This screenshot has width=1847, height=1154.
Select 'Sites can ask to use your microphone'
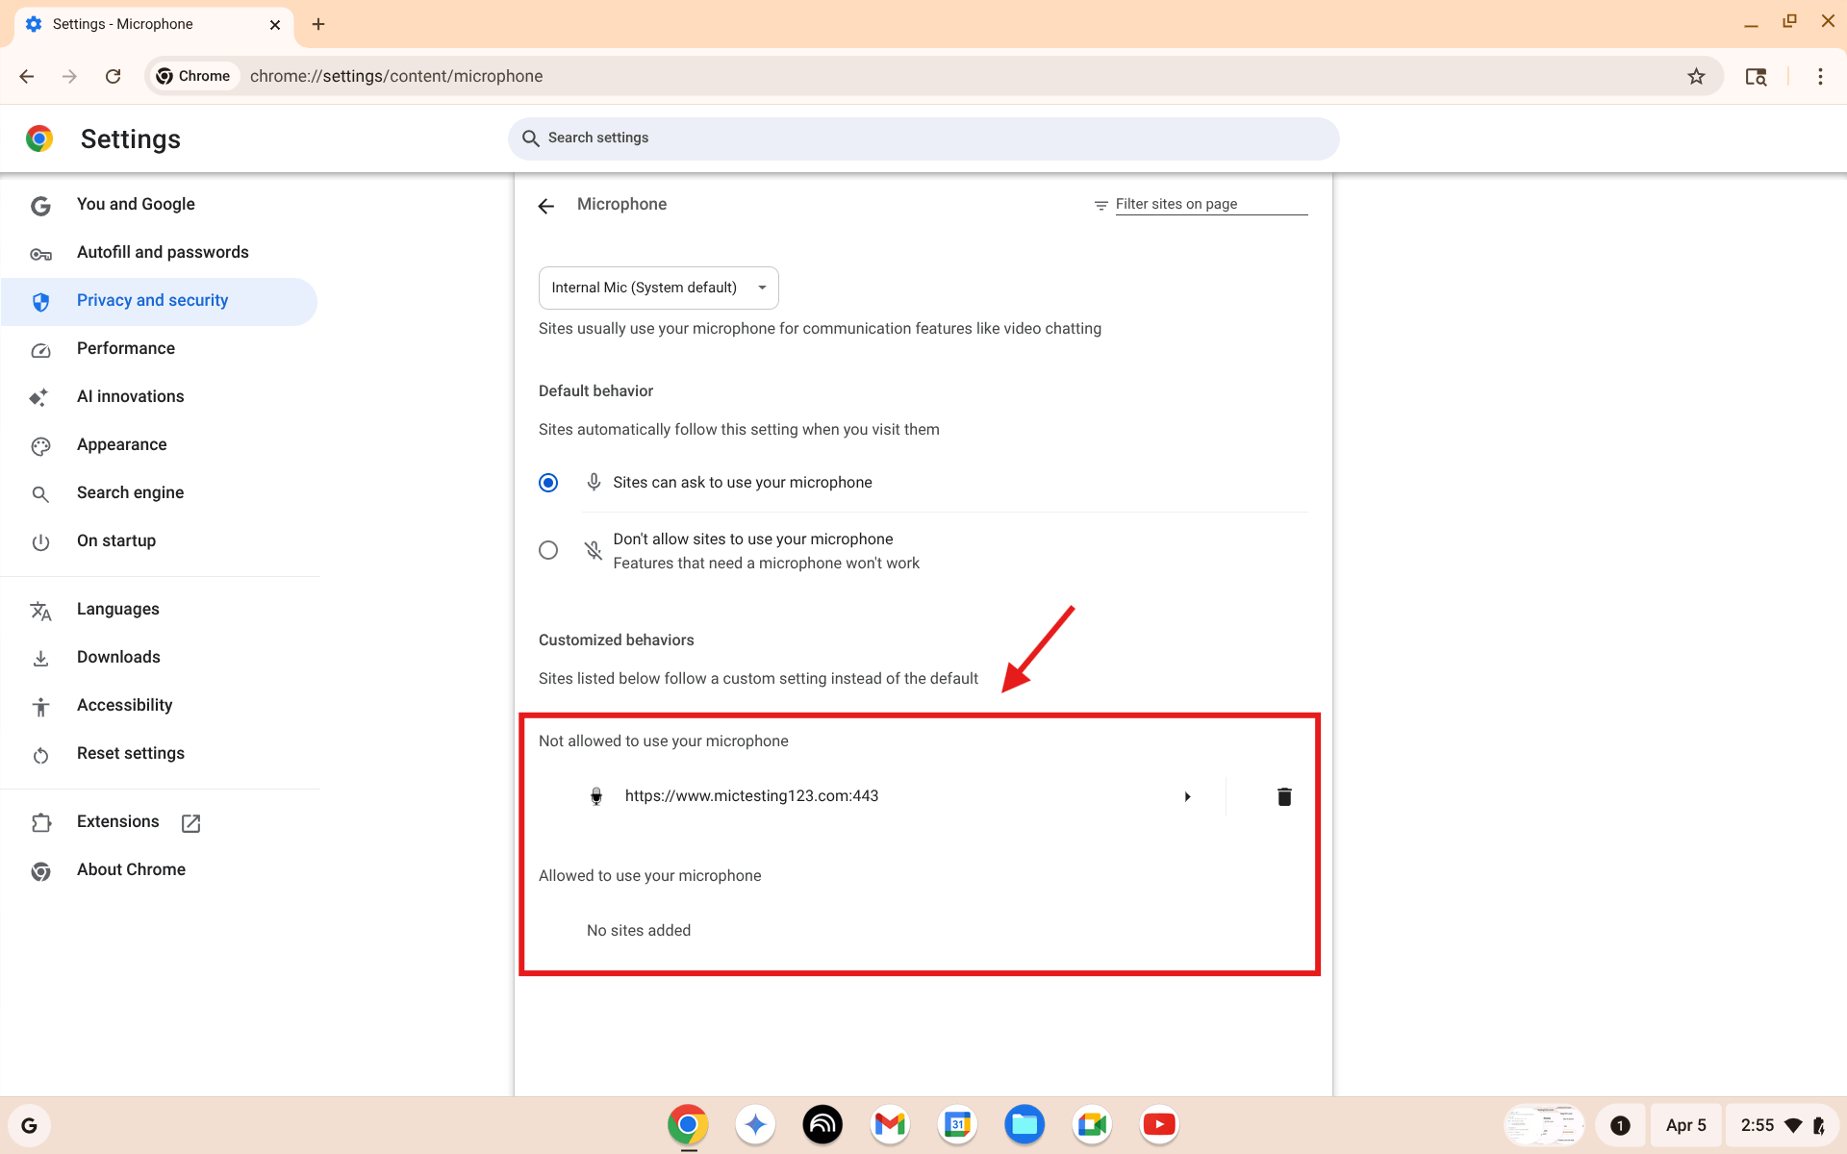pyautogui.click(x=548, y=482)
